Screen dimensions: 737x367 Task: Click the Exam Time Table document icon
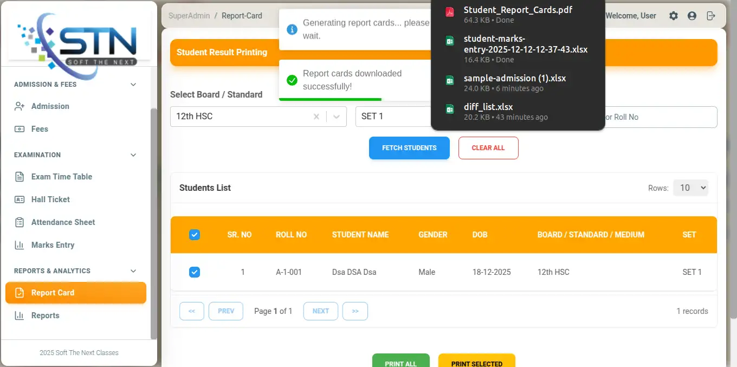coord(20,177)
